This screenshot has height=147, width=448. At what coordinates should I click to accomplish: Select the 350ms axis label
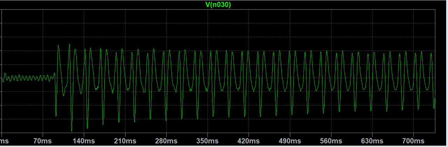(x=208, y=141)
